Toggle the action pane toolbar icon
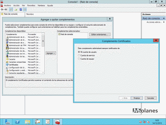 click(x=25, y=10)
